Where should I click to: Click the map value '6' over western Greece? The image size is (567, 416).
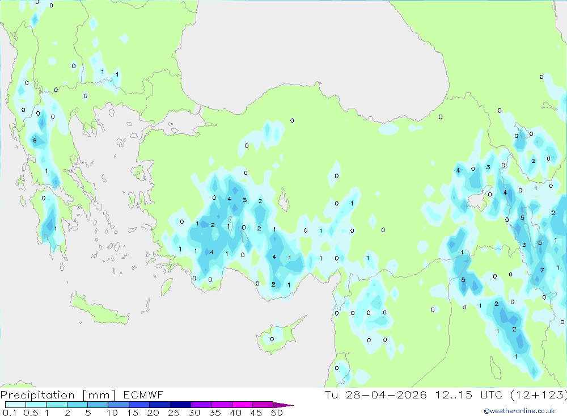pos(35,141)
